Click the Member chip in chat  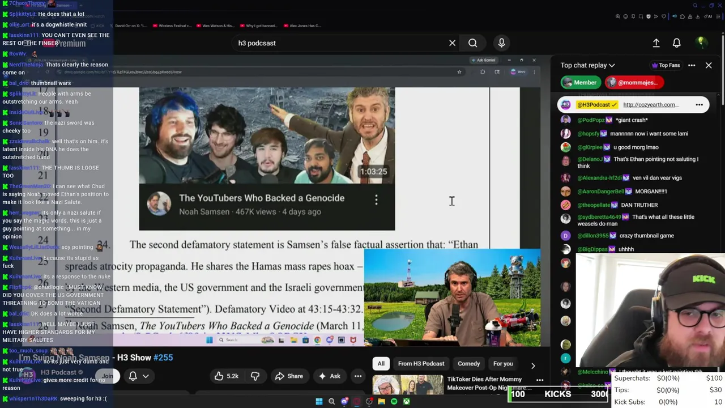pos(581,83)
